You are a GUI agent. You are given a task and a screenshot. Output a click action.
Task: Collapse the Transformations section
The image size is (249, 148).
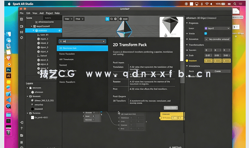click(187, 44)
